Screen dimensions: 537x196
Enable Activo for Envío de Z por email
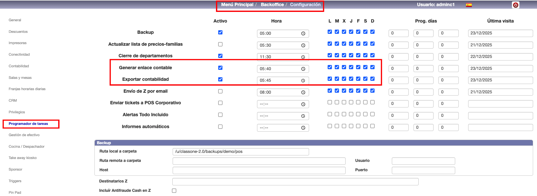(x=220, y=91)
